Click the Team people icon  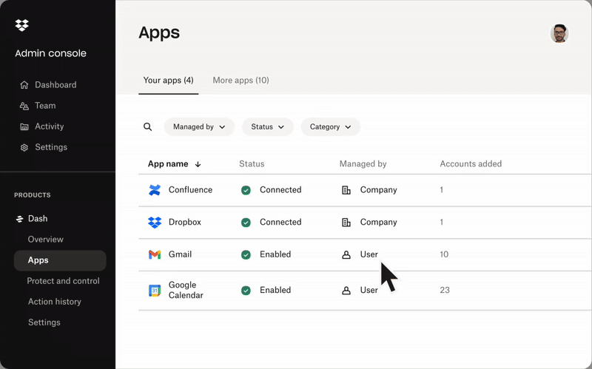24,106
